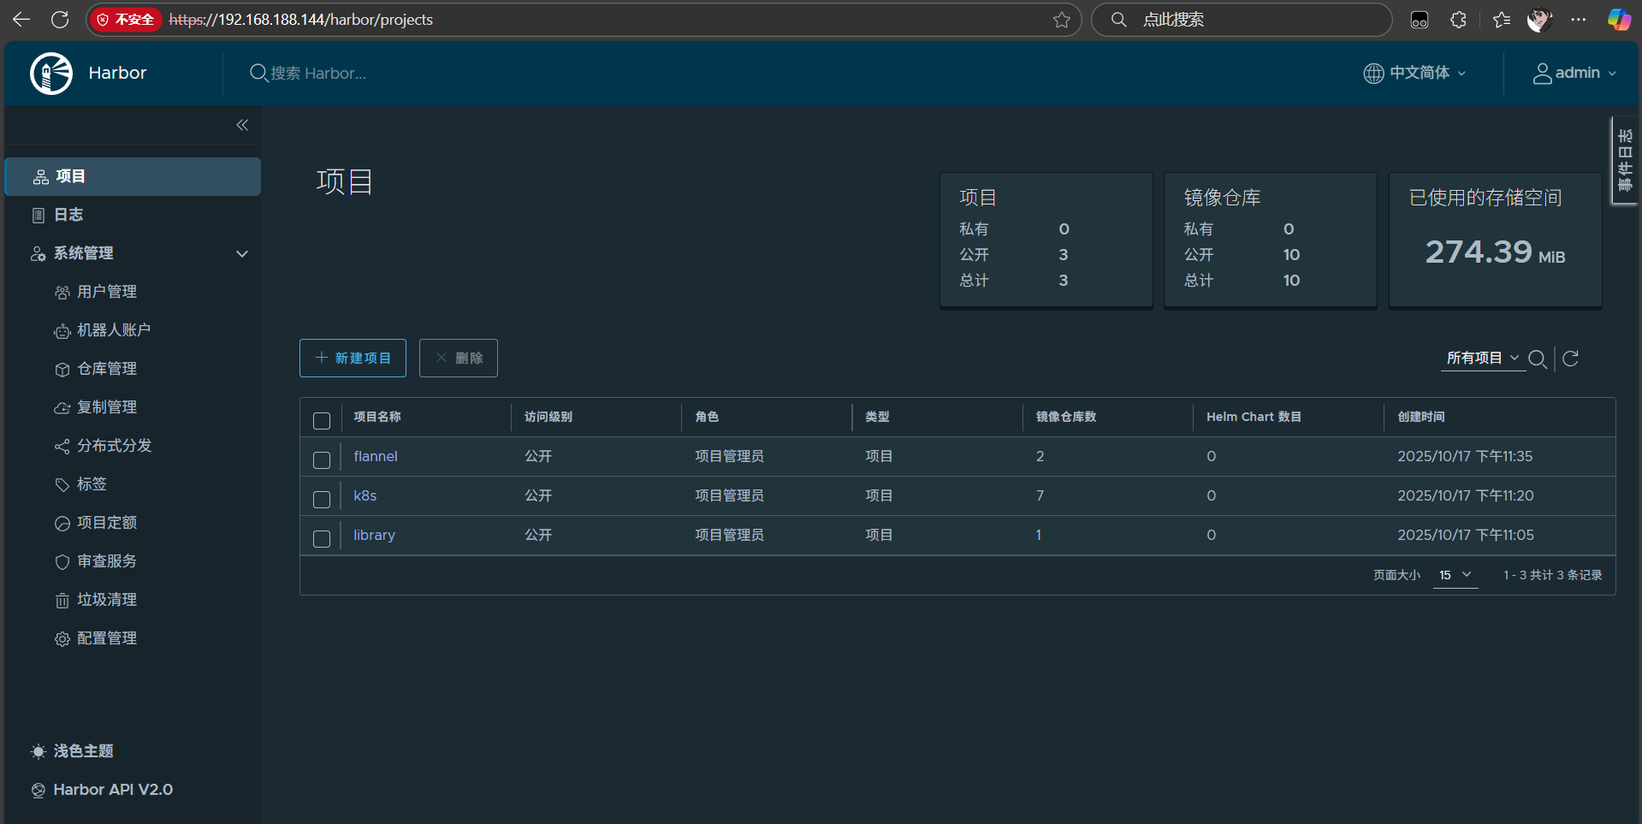Screen dimensions: 1642x824
Task: Open browser extensions puzzle icon
Action: (x=1459, y=20)
